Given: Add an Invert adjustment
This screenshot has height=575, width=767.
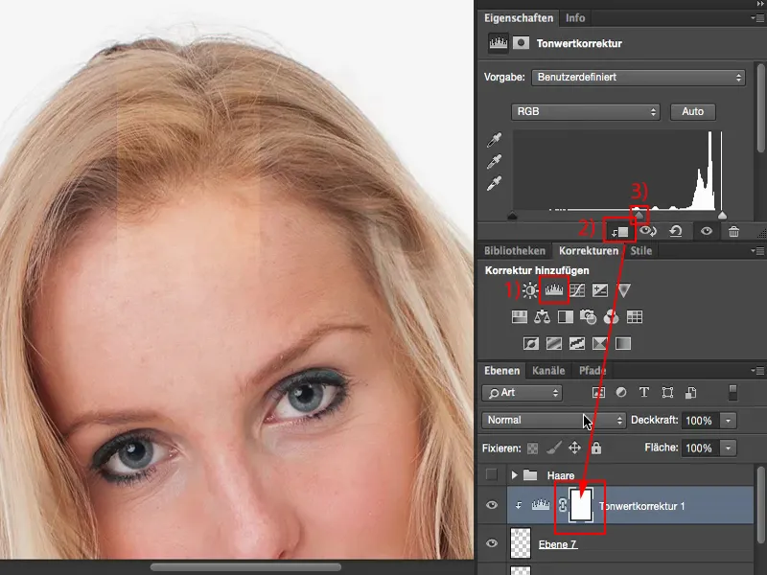Looking at the screenshot, I should pyautogui.click(x=531, y=344).
